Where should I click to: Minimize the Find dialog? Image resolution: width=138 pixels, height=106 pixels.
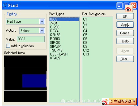[120, 6]
